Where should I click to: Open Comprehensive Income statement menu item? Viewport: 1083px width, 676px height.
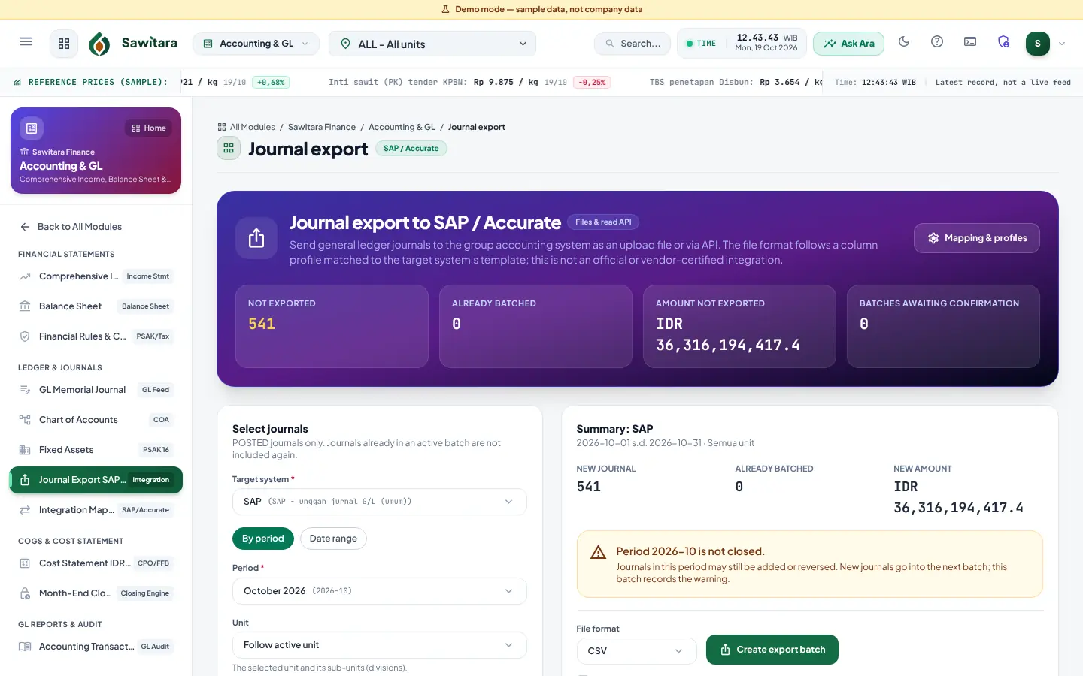[96, 276]
